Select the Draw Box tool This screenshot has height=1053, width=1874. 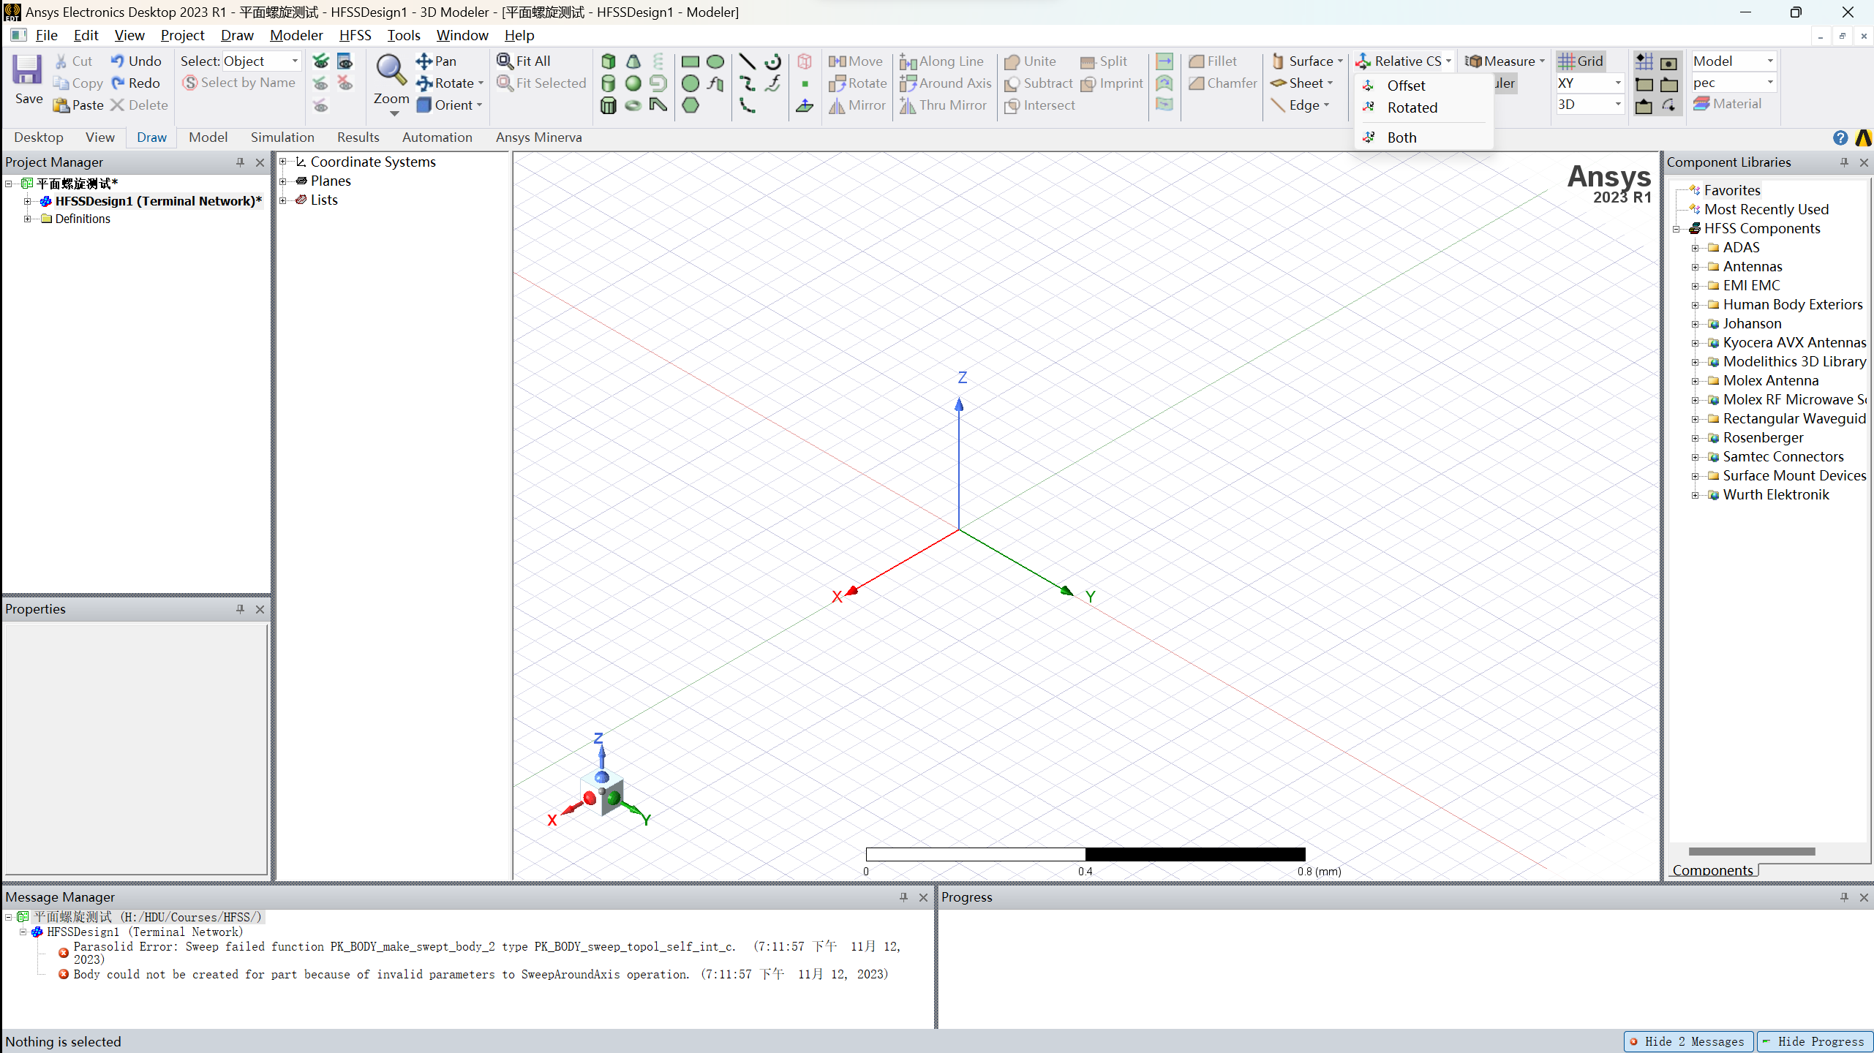(609, 61)
